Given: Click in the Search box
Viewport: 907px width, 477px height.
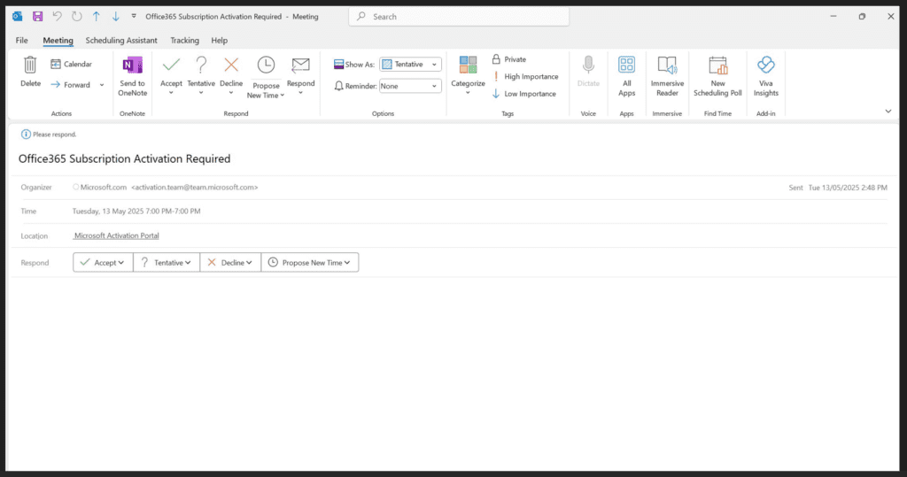Looking at the screenshot, I should [459, 17].
